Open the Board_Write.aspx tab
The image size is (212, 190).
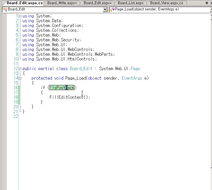[62, 3]
